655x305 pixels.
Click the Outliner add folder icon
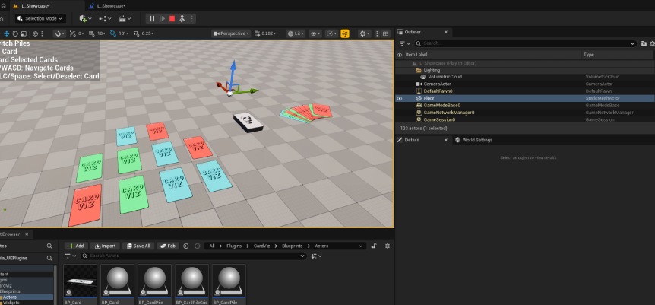click(644, 43)
